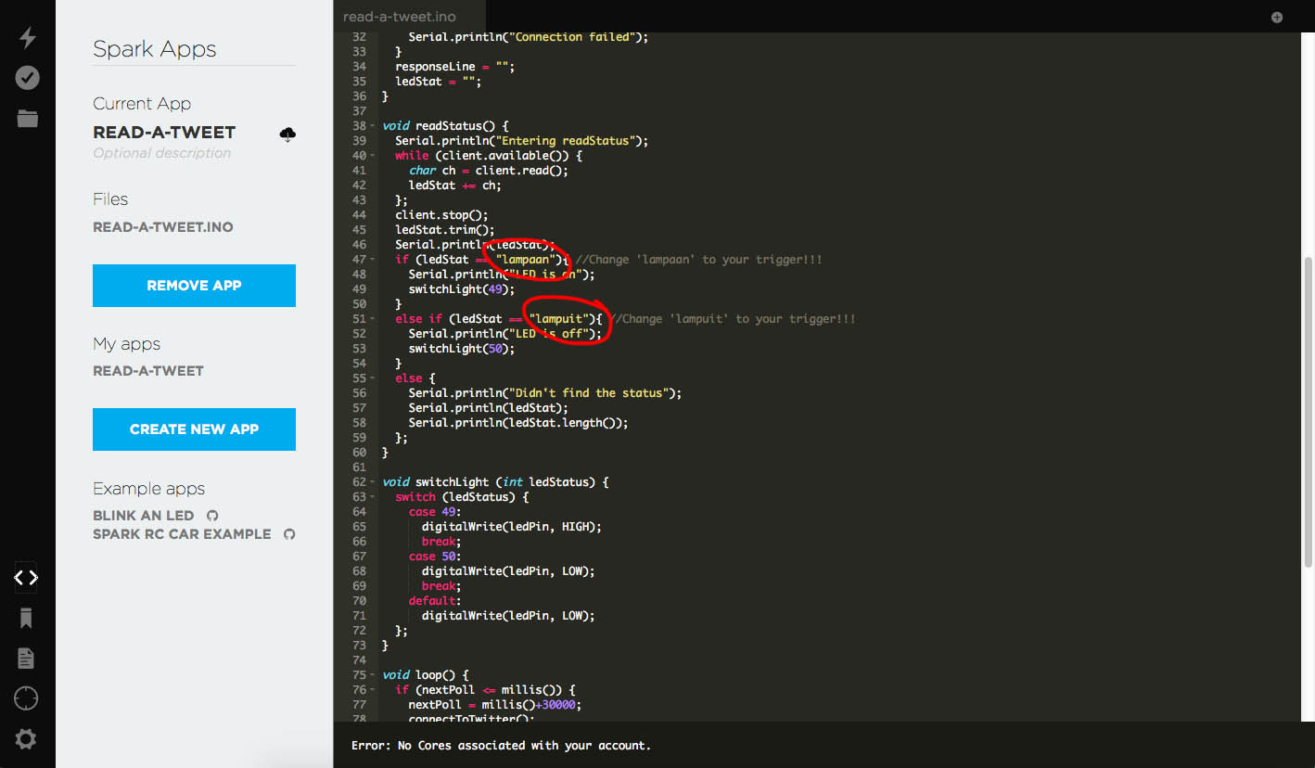Click the "Didn't find the status" line

545,392
